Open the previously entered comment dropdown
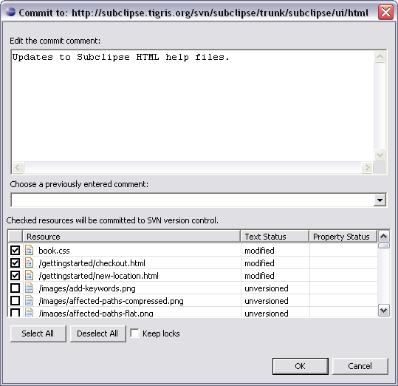 pos(380,200)
